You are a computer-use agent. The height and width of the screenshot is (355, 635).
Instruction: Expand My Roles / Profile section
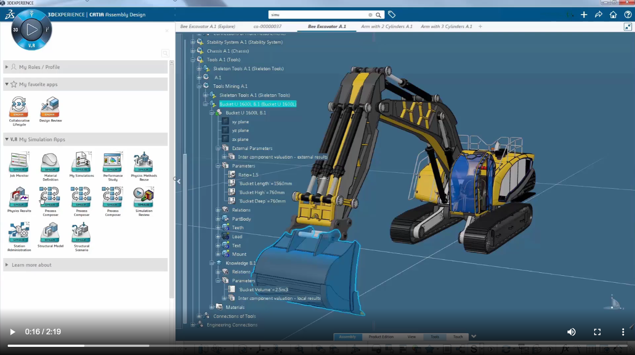[x=6, y=67]
